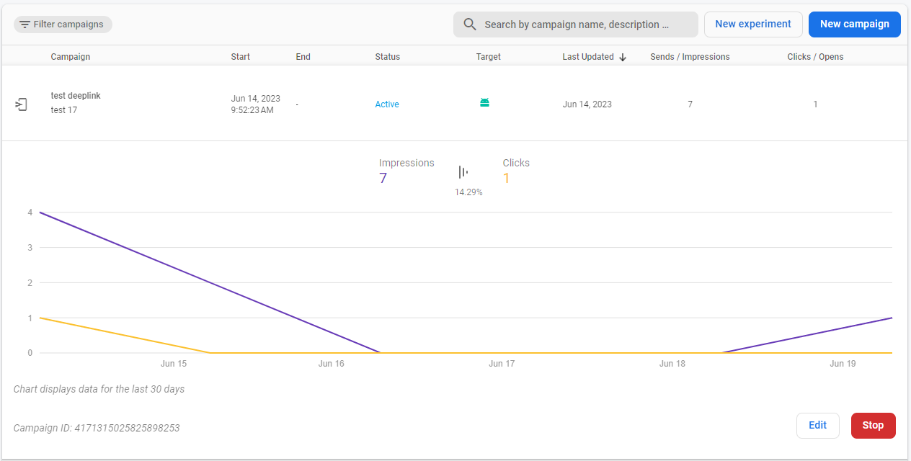The width and height of the screenshot is (911, 461).
Task: Click the in-app message campaign type icon
Action: coord(22,104)
